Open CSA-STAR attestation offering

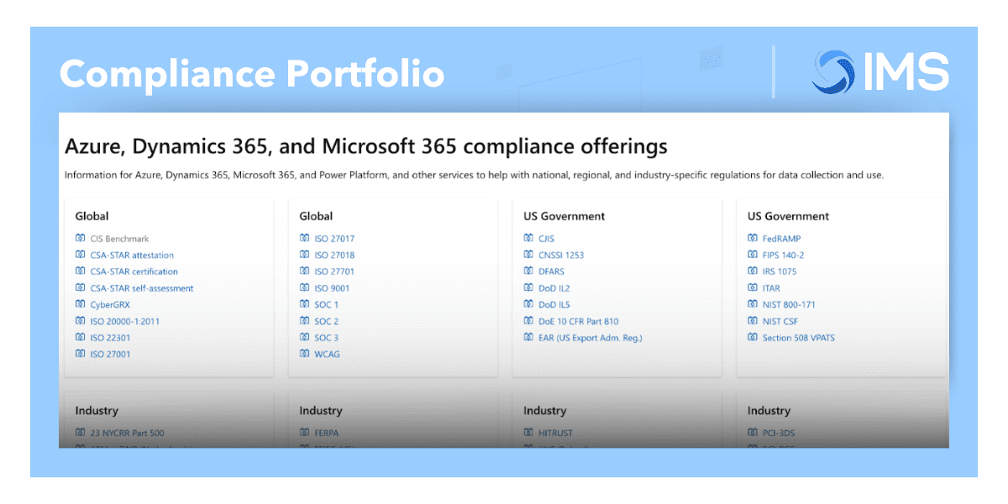pyautogui.click(x=132, y=255)
